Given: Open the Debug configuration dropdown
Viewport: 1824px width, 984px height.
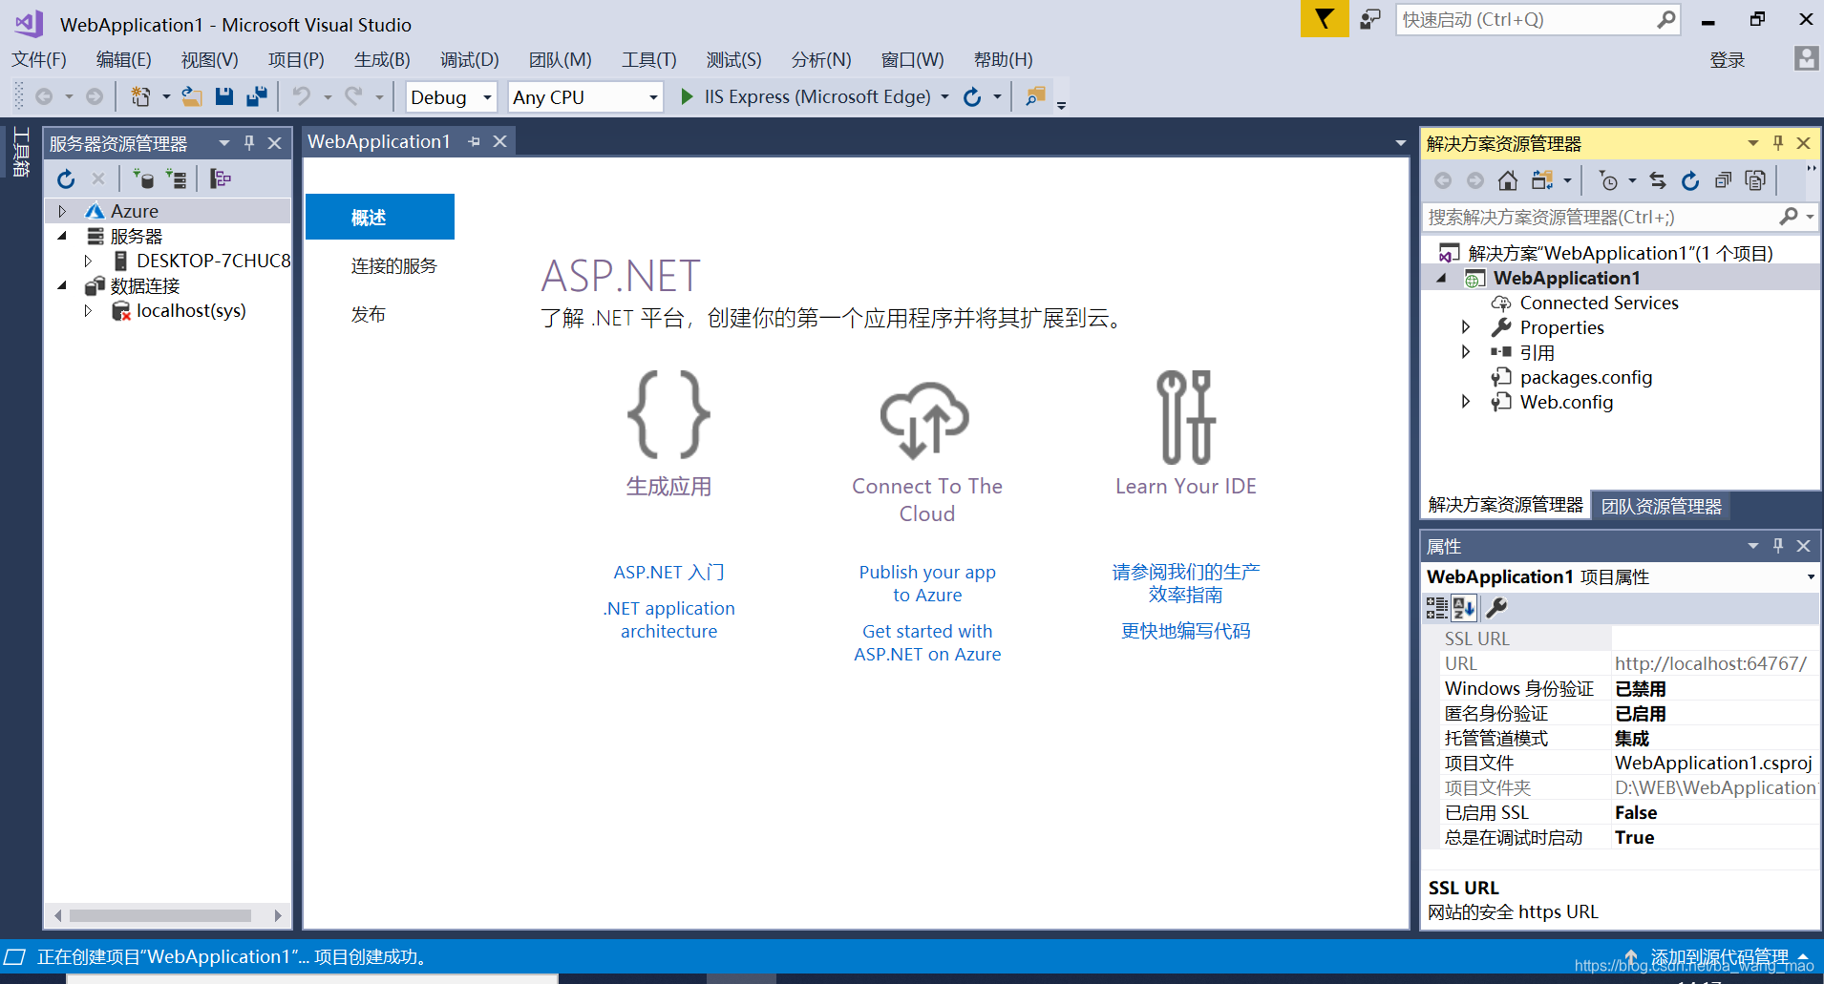Looking at the screenshot, I should click(487, 97).
